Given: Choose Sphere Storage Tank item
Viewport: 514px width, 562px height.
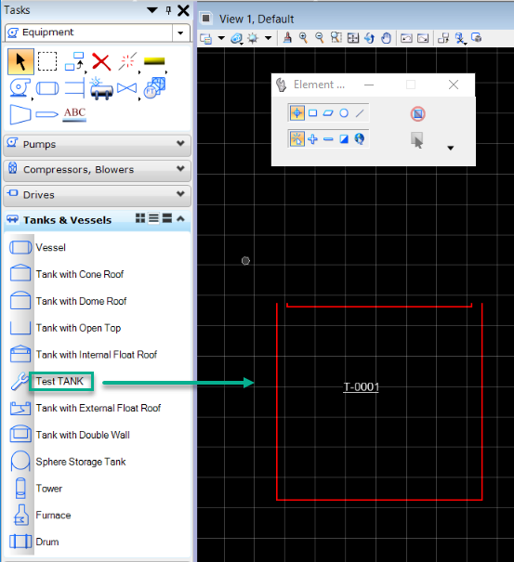Looking at the screenshot, I should tap(81, 462).
